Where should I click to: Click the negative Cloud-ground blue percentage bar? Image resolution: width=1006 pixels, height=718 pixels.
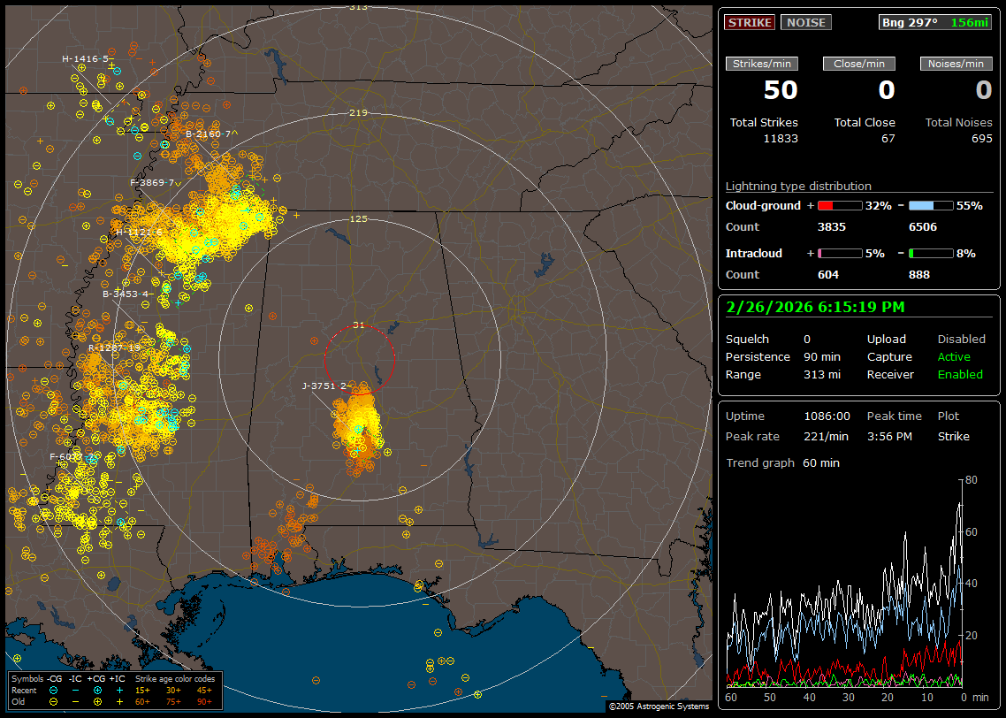tap(931, 205)
